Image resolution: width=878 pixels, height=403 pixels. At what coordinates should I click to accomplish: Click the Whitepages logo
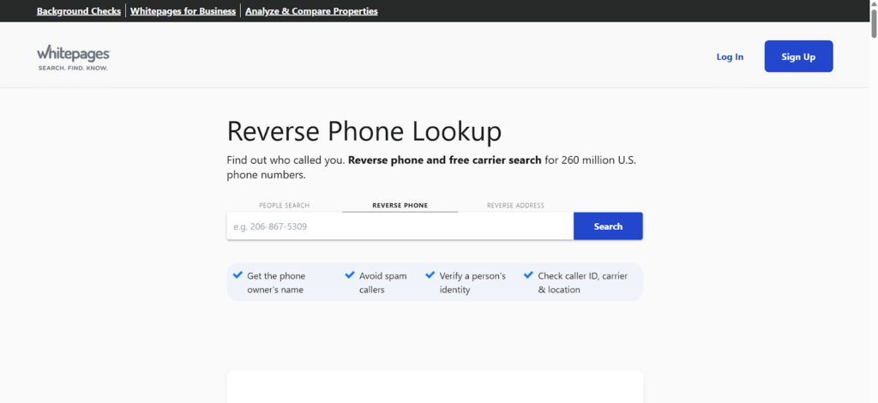(x=74, y=58)
